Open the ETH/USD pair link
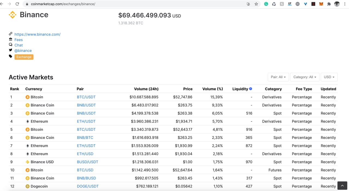 [85, 154]
